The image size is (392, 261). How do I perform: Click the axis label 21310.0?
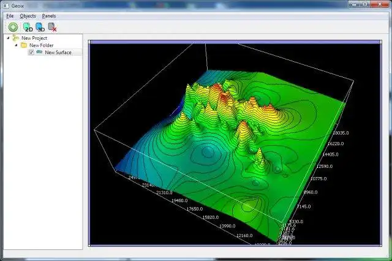164,193
